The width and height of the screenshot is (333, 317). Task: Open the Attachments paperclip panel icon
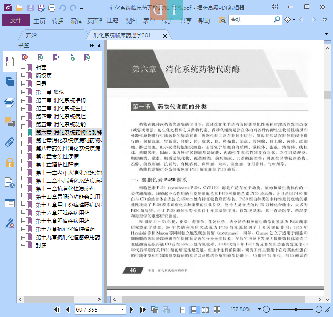tap(9, 142)
